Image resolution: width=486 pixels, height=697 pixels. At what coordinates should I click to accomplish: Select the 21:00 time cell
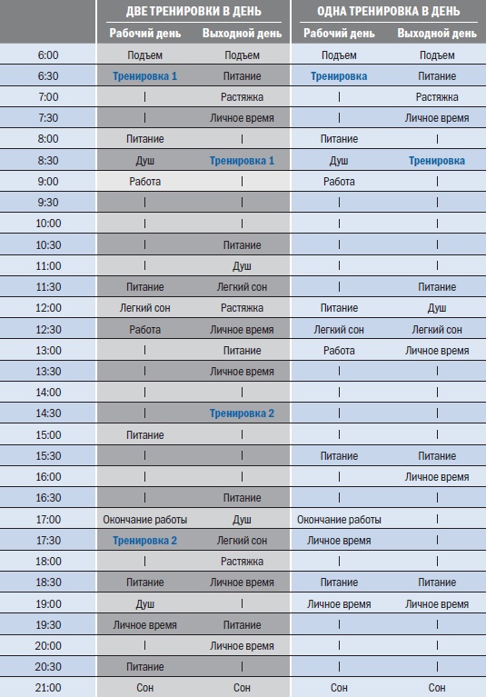coord(48,688)
